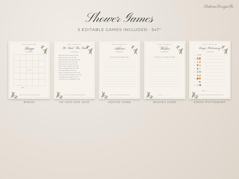
Task: Click the green leaf on the Bingo card's top corner
Action: click(x=44, y=50)
